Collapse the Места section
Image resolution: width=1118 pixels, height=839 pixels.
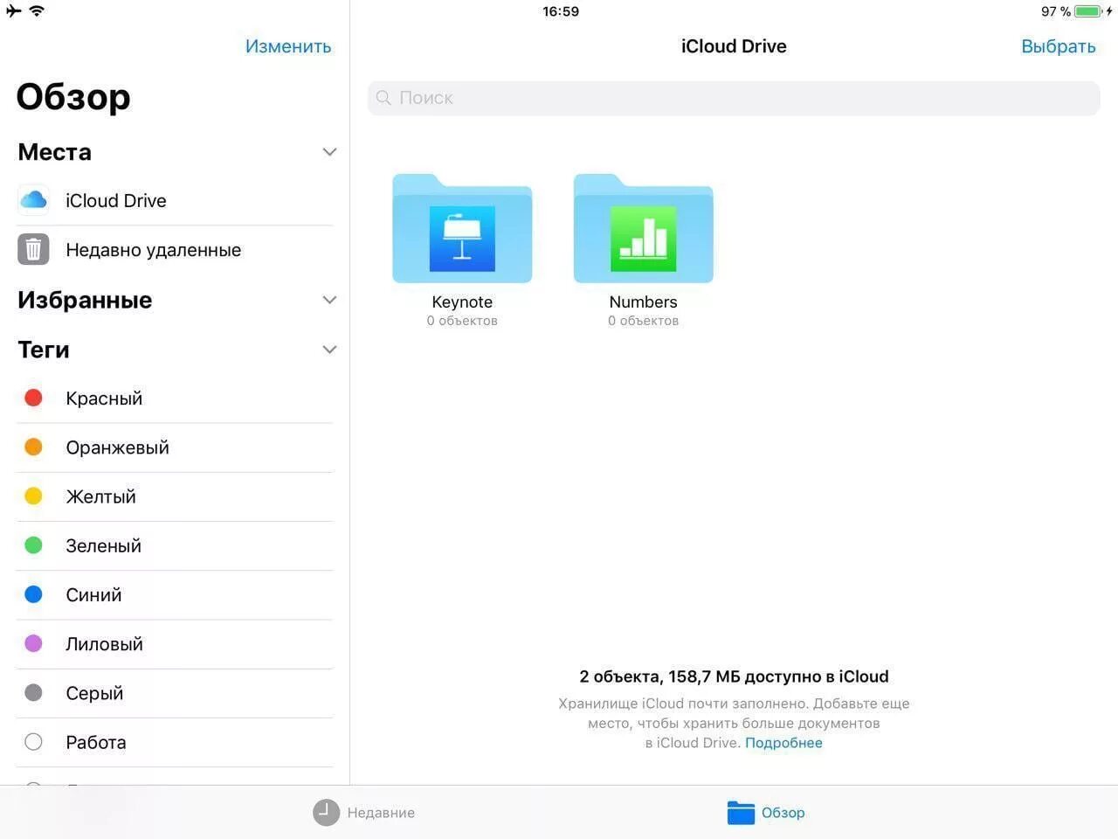coord(329,151)
